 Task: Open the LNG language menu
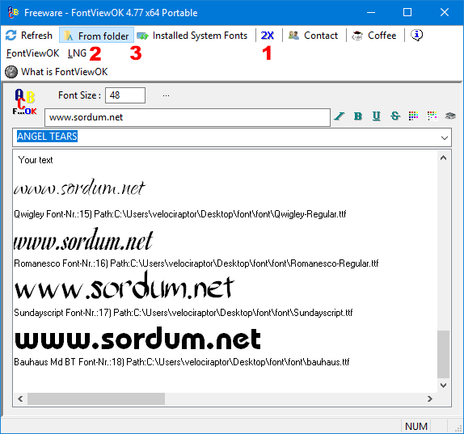click(77, 53)
